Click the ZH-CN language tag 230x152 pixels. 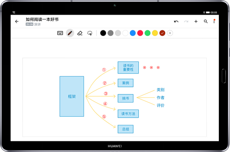tap(29, 24)
